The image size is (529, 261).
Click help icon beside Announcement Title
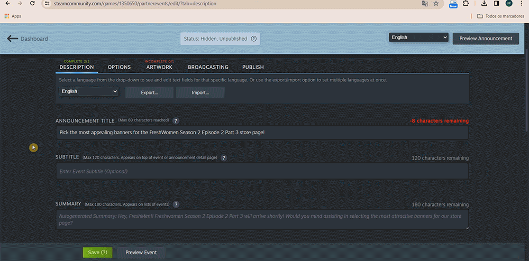(x=176, y=120)
